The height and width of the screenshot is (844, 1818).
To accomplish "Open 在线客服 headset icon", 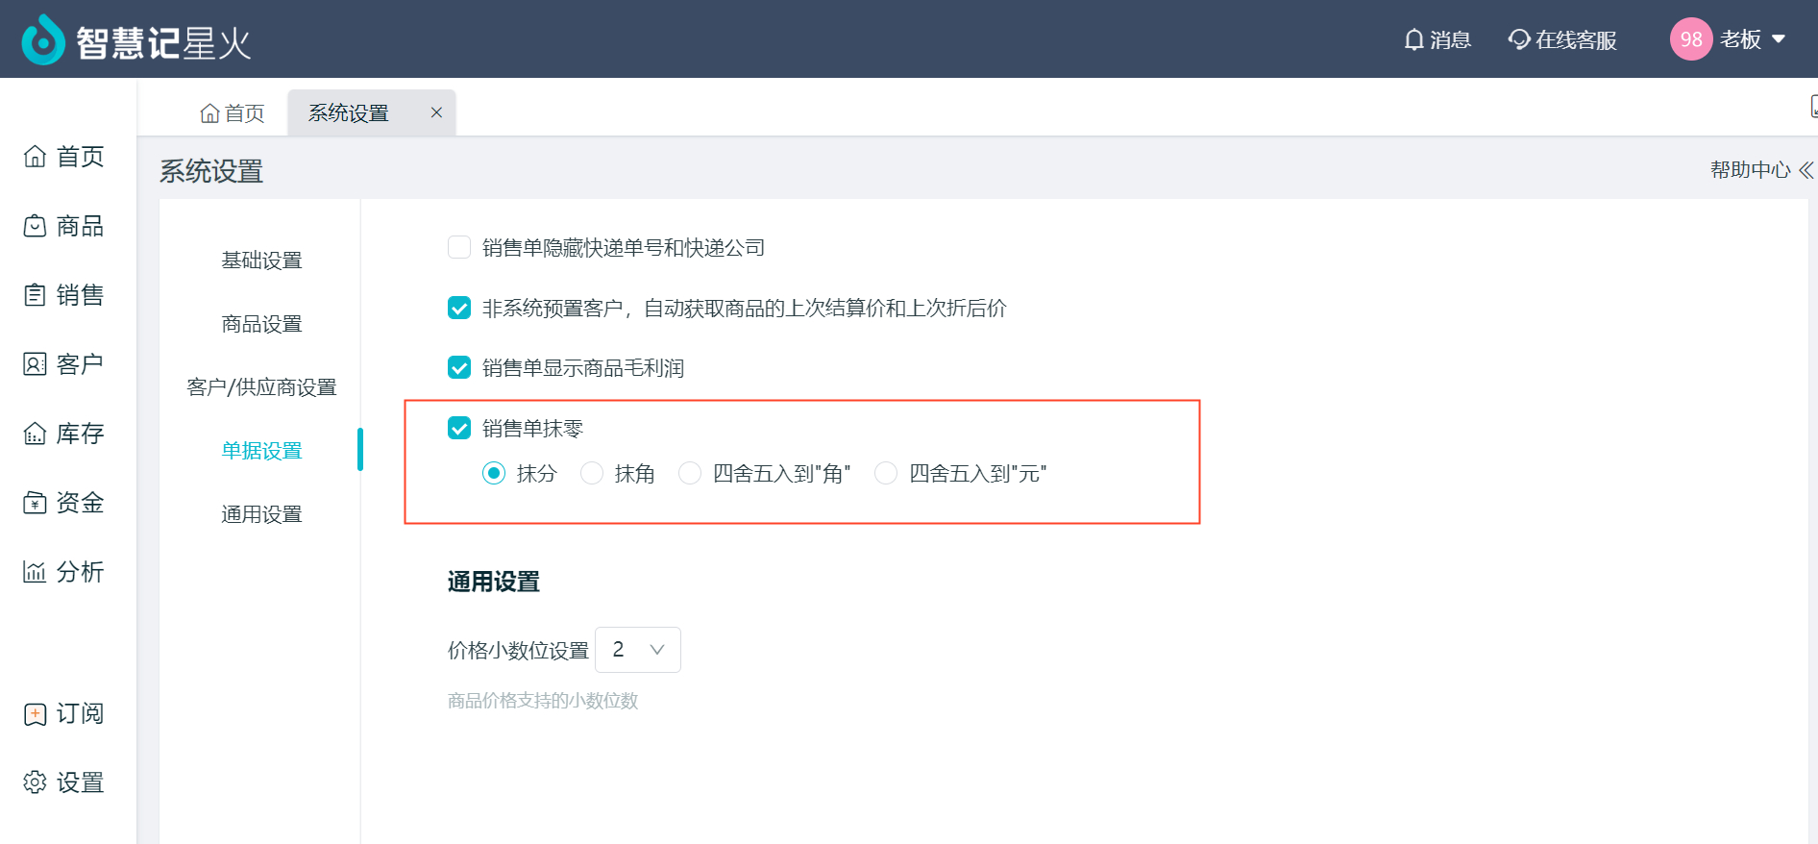I will [1519, 39].
